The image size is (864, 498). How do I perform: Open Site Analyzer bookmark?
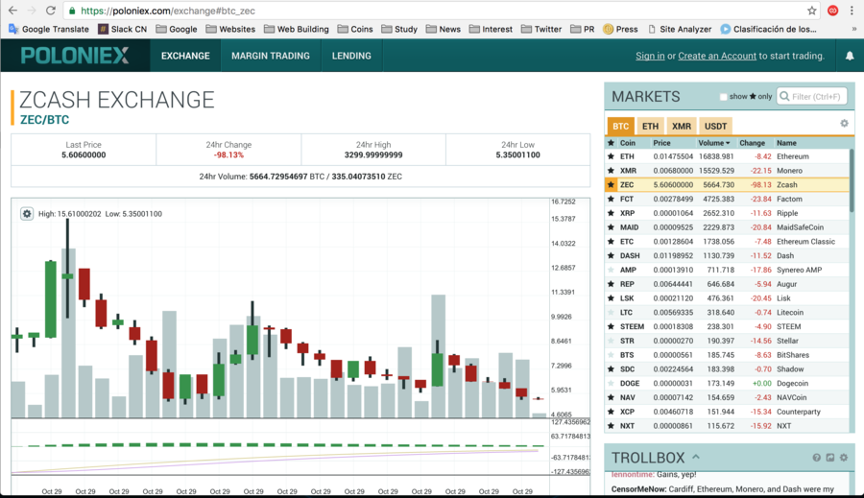coord(680,29)
